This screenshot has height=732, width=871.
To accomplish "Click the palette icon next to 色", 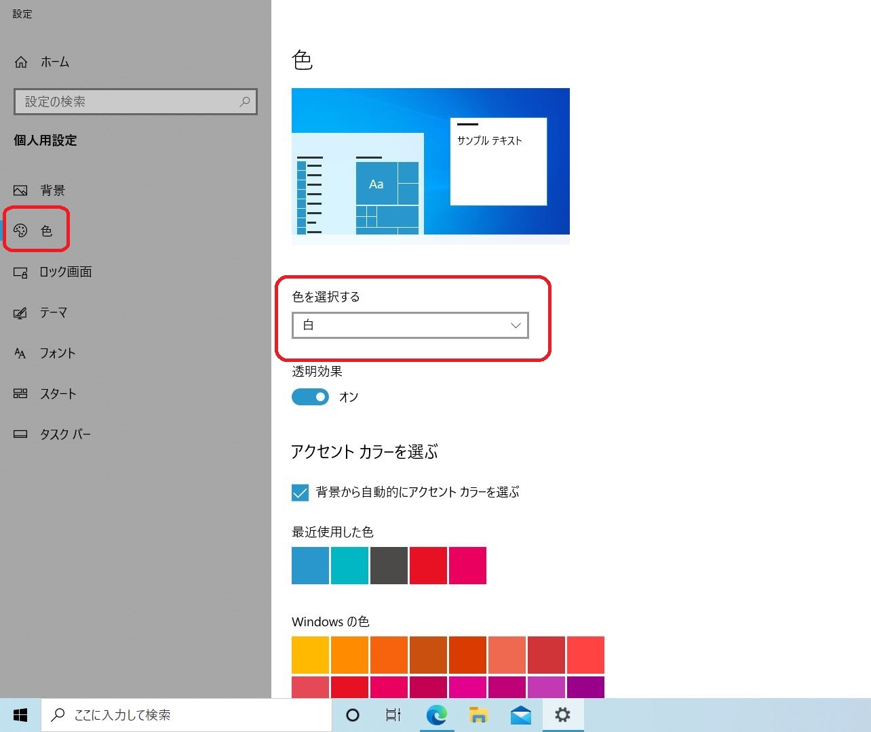I will 20,230.
